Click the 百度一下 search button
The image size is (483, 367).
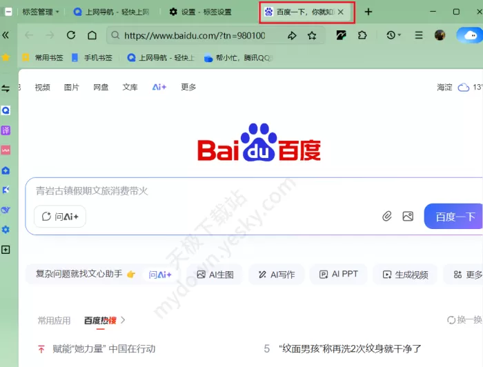pos(453,217)
